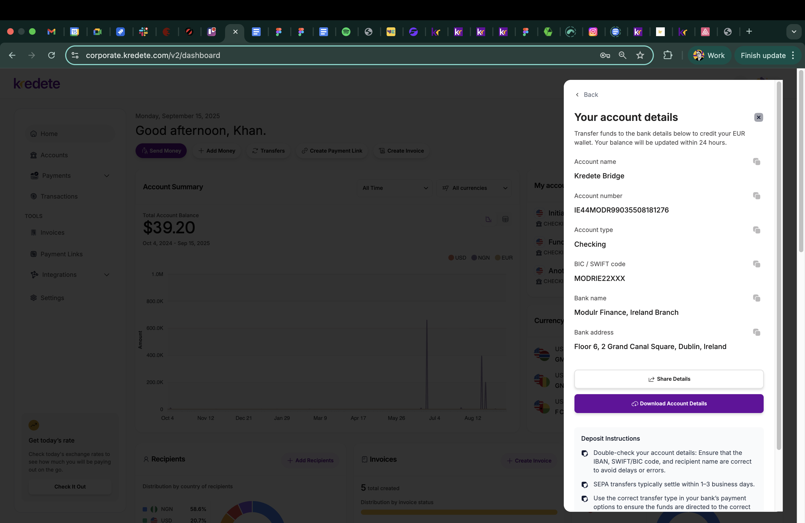Toggle the NGN series in the chart legend

coord(480,257)
